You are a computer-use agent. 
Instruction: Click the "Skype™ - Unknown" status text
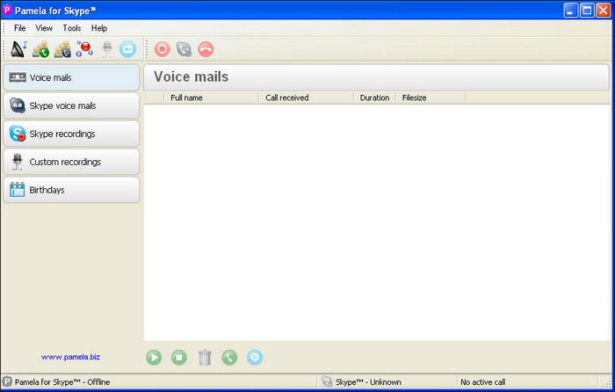368,382
